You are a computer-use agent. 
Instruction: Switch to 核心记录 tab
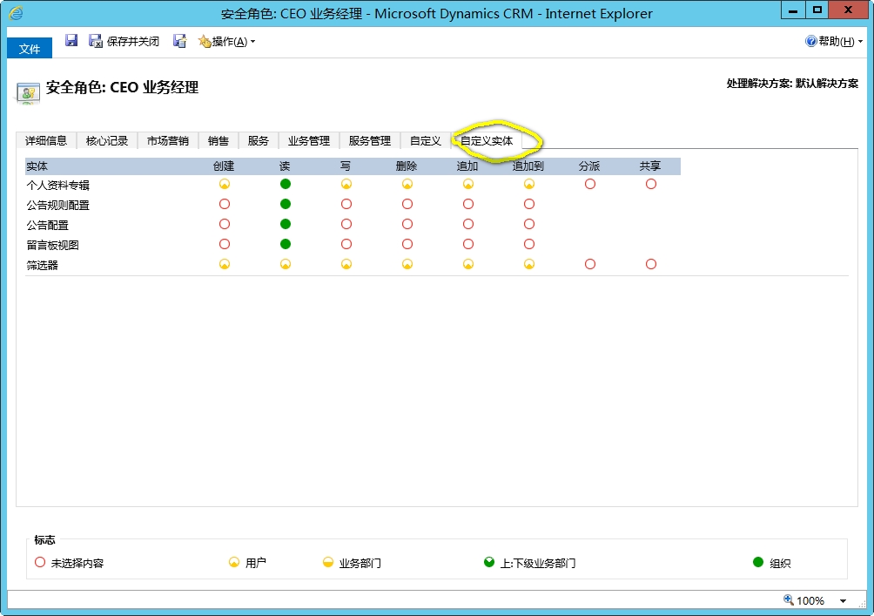[x=107, y=140]
